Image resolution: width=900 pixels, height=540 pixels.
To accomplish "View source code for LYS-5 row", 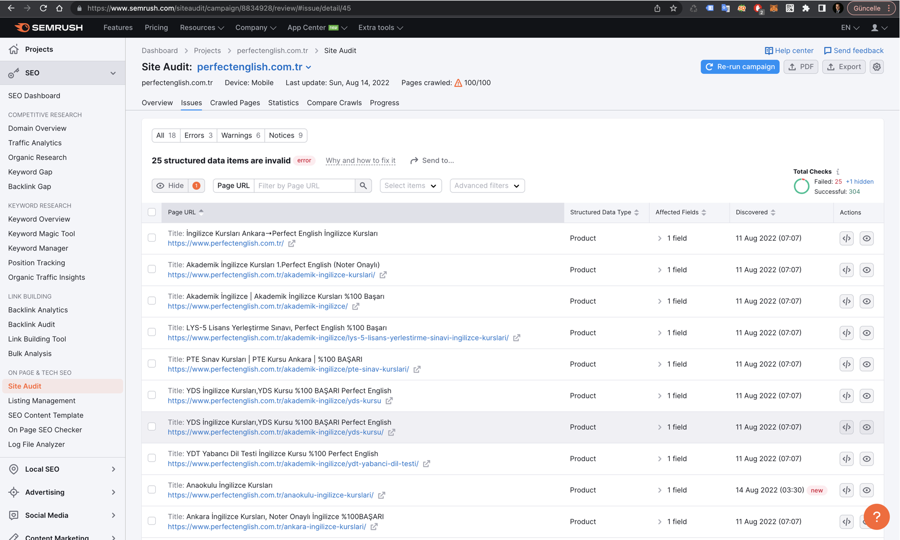I will [x=847, y=333].
